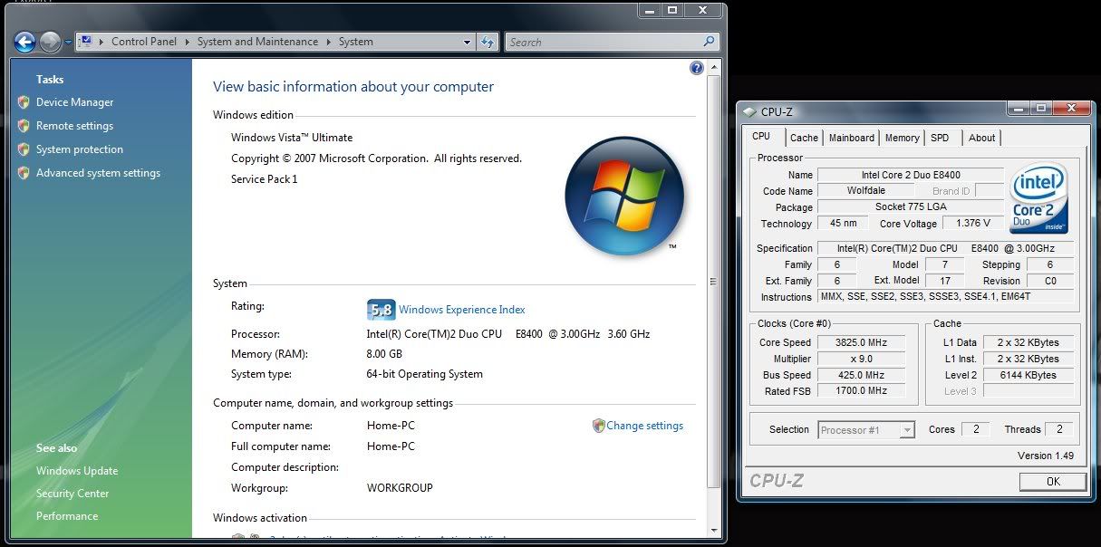
Task: Click the search magnifier icon
Action: (710, 42)
